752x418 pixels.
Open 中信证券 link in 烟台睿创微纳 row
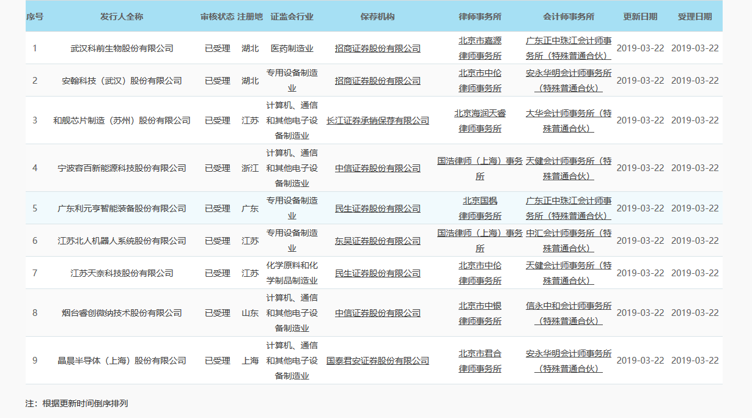coord(378,313)
